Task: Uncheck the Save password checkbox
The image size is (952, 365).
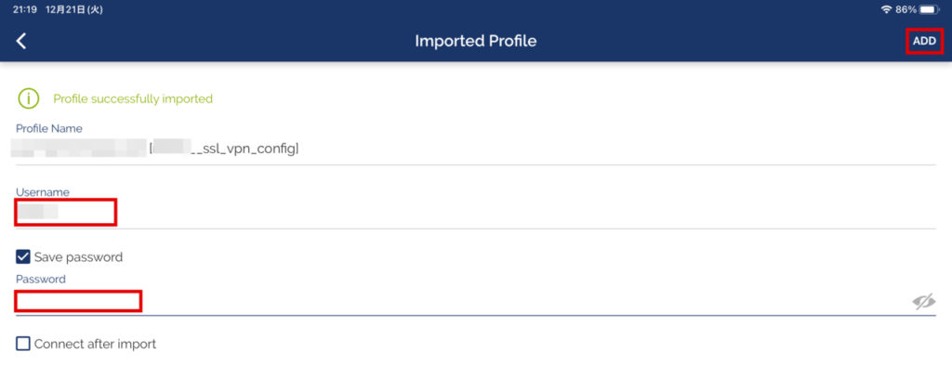Action: [22, 257]
